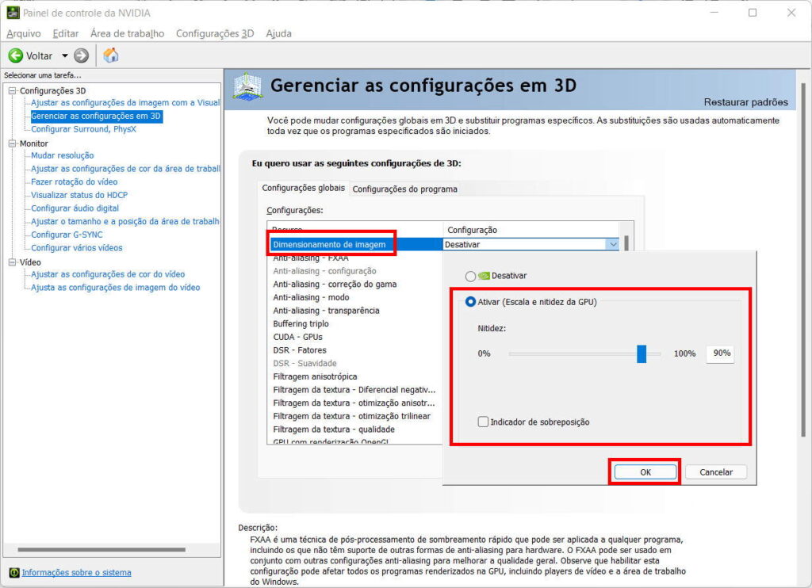Viewport: 812px width, 588px height.
Task: Open Informações sobre o sistema link
Action: [76, 572]
